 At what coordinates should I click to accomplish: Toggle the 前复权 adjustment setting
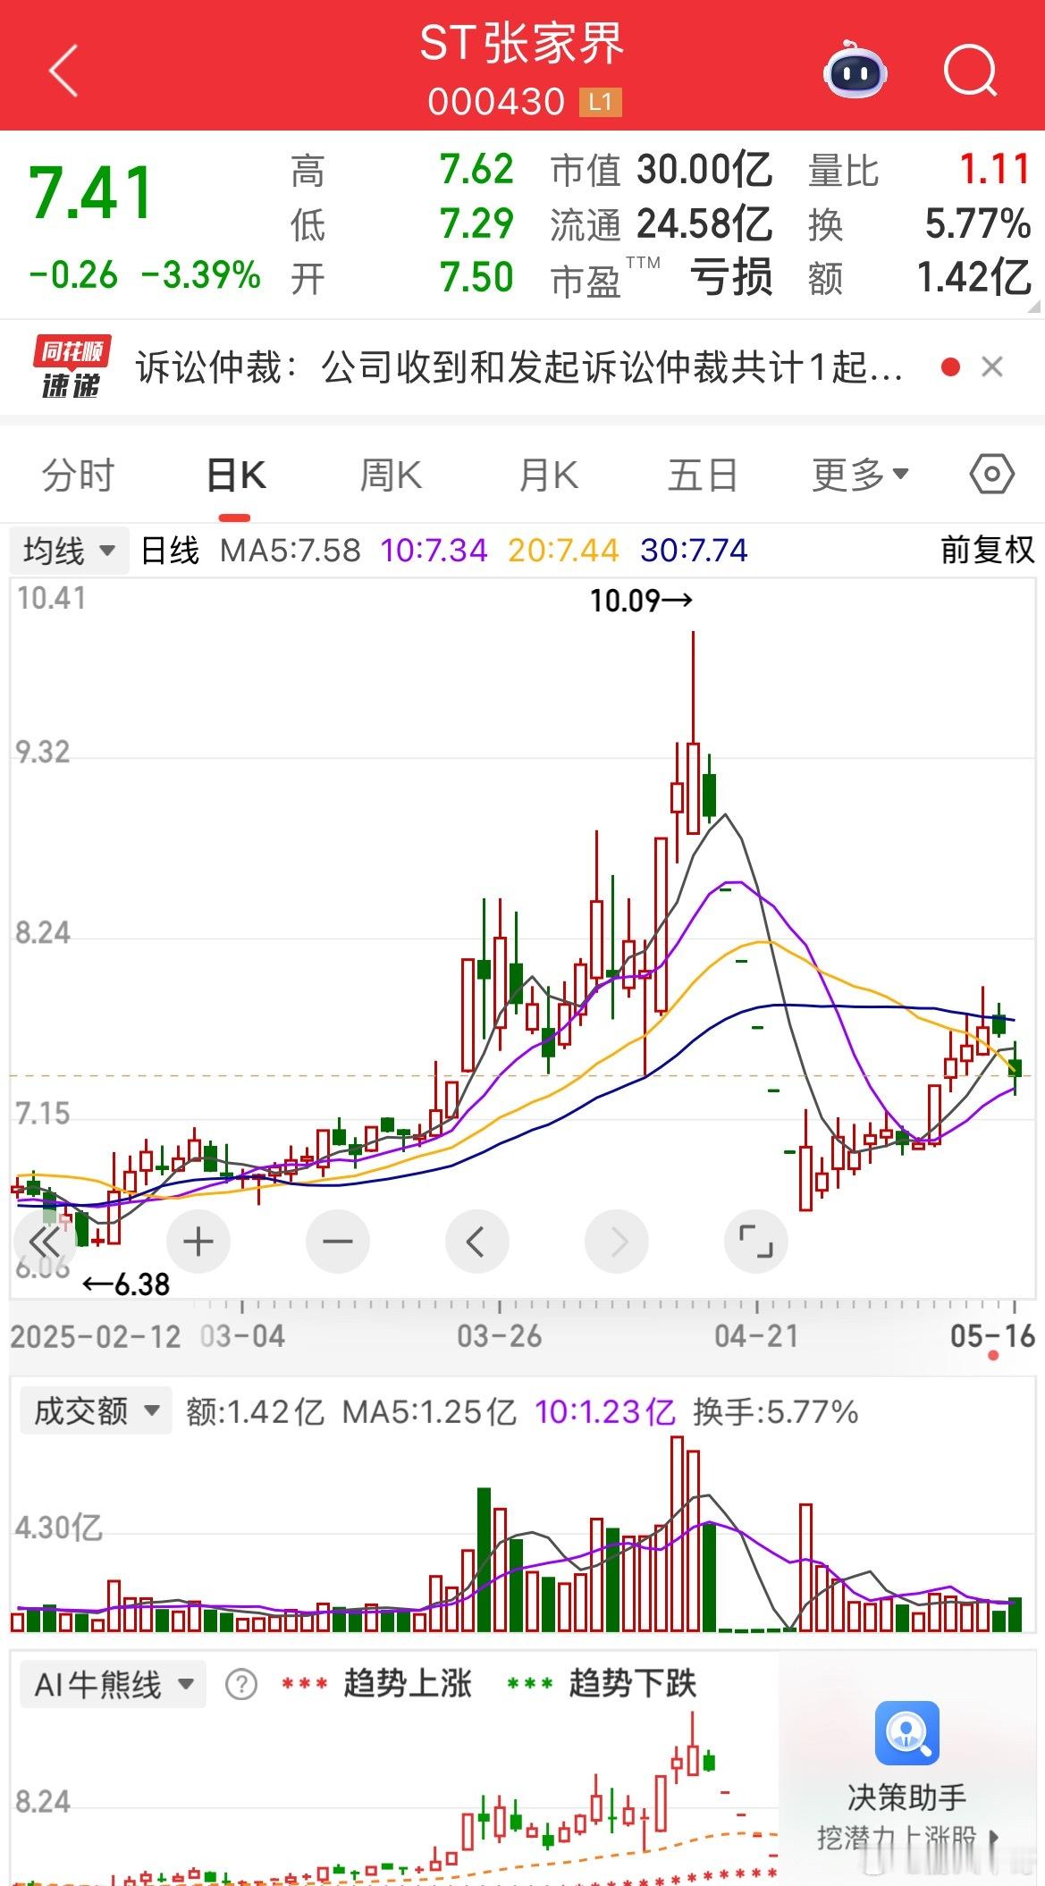(x=987, y=550)
